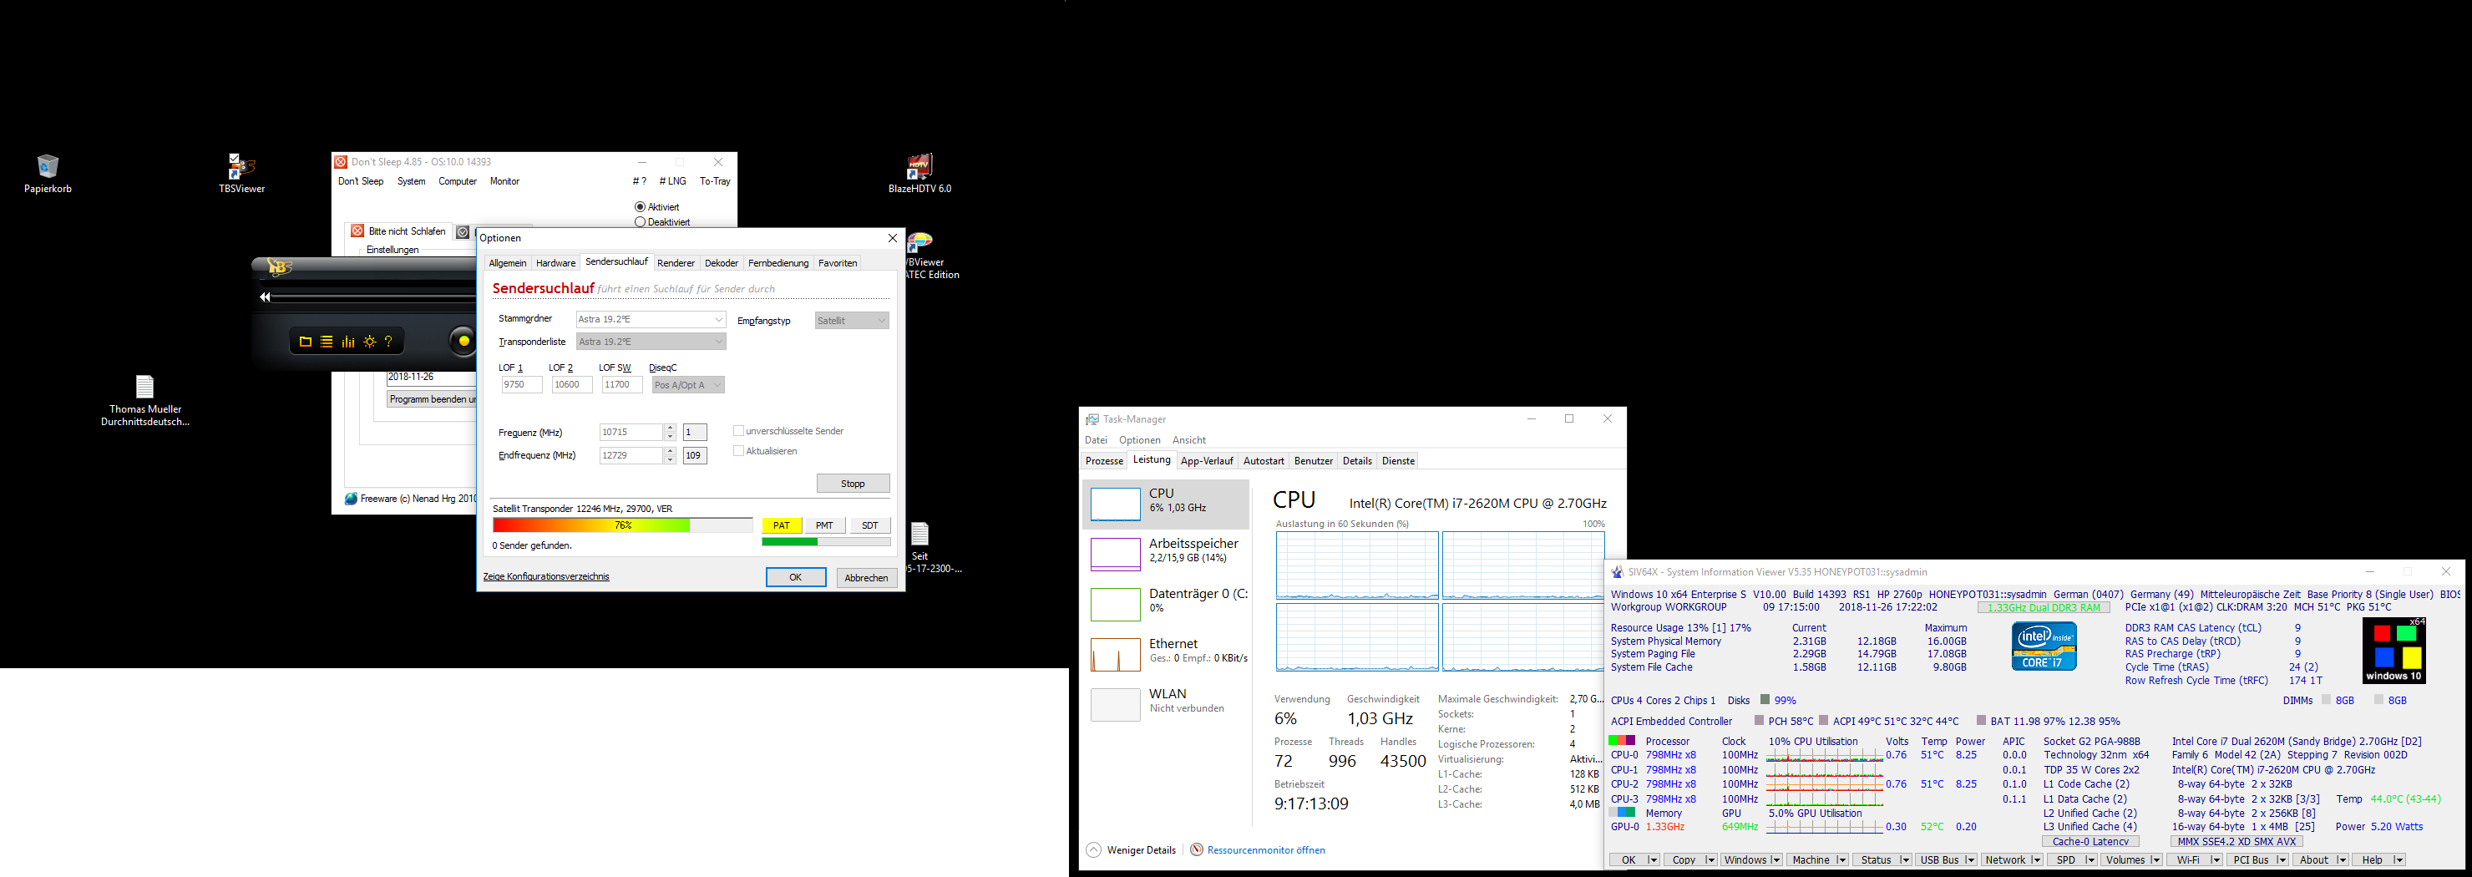
Task: Select the 'Seit' text file on desktop
Action: coord(919,534)
